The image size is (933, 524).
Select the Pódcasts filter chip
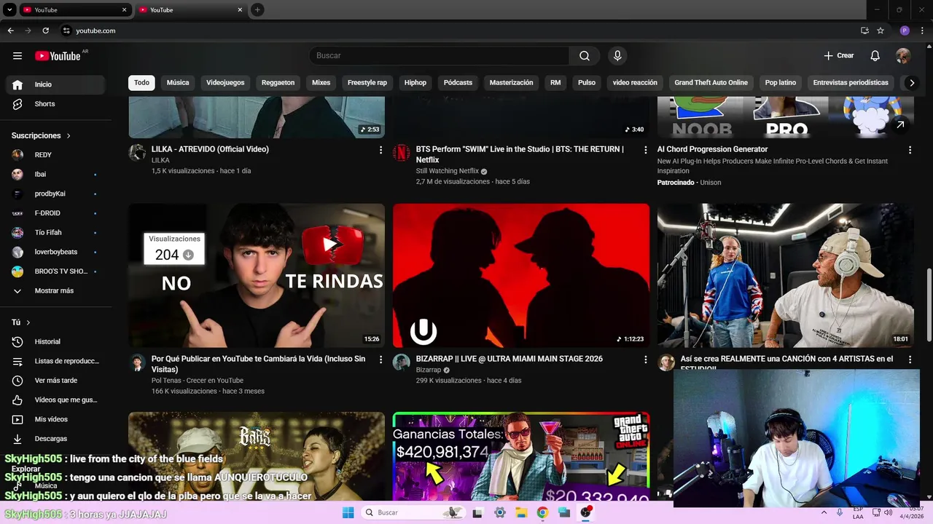[x=458, y=83]
